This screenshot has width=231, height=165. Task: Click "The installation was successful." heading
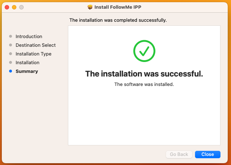coord(144,74)
